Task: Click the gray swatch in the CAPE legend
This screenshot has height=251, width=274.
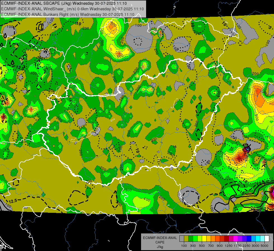Action: (182, 239)
